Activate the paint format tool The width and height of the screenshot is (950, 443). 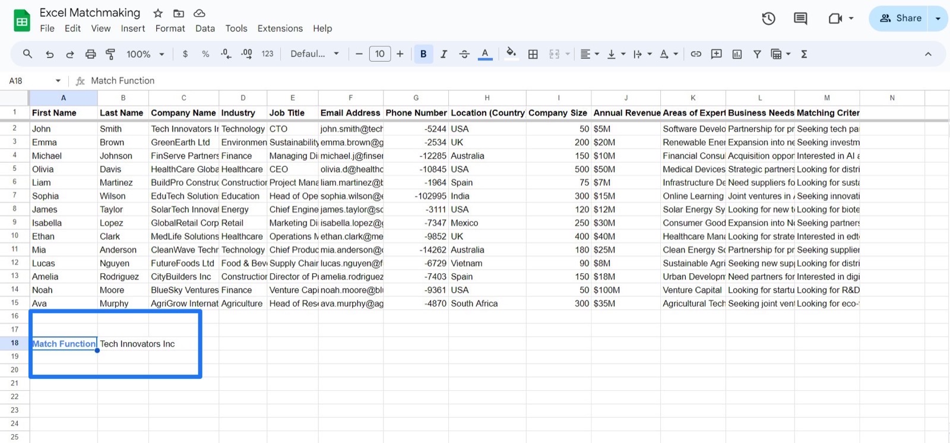(110, 54)
